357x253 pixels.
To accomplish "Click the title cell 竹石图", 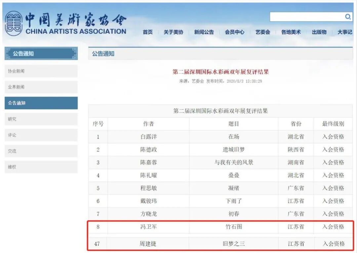I will point(234,227).
